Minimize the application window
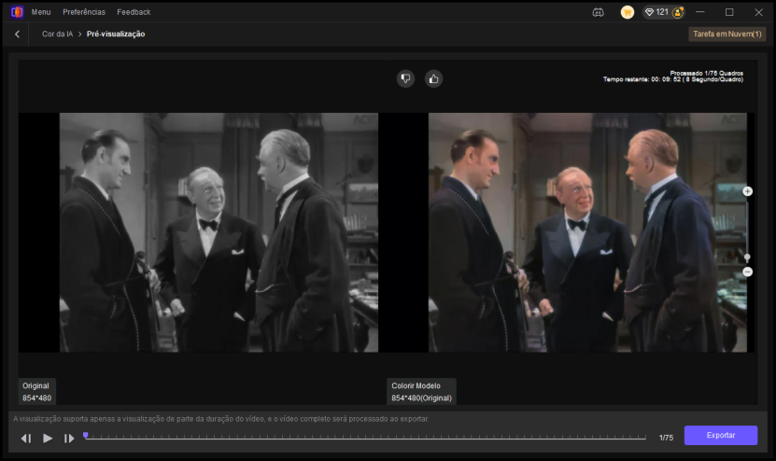The width and height of the screenshot is (776, 461). [x=699, y=12]
